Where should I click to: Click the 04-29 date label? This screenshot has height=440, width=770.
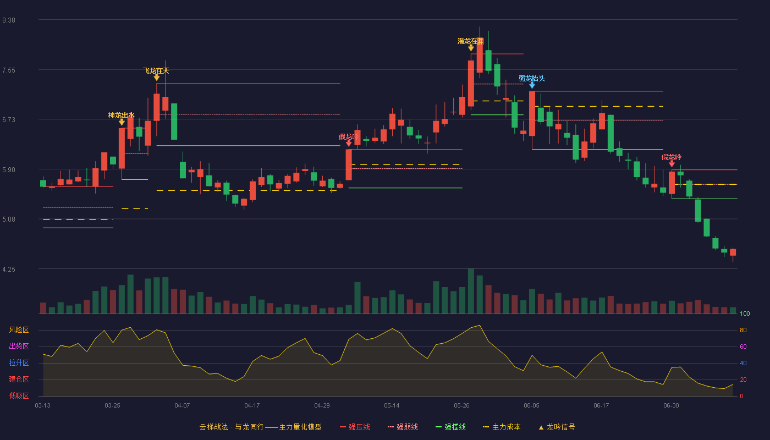tap(322, 405)
